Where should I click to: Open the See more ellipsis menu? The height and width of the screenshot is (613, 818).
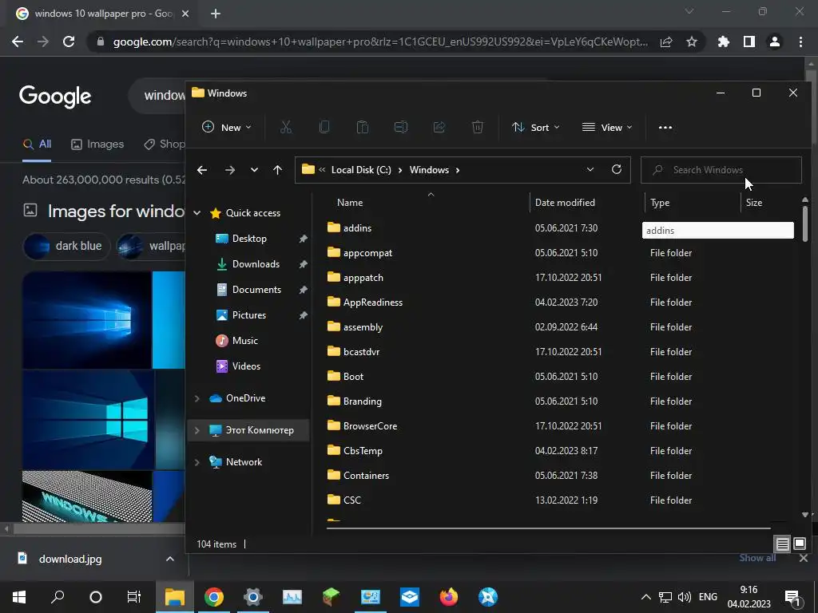(x=665, y=127)
